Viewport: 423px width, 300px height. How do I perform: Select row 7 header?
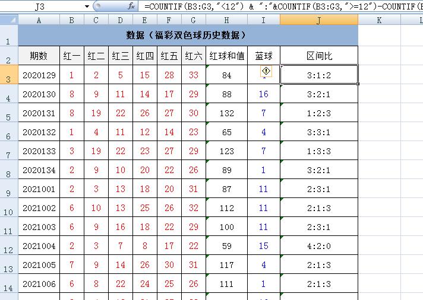9,151
